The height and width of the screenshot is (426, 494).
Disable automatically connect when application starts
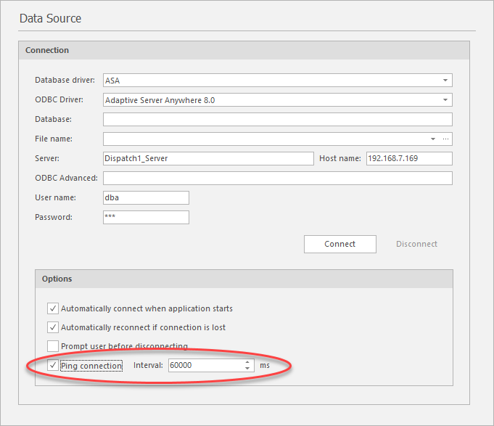click(53, 308)
